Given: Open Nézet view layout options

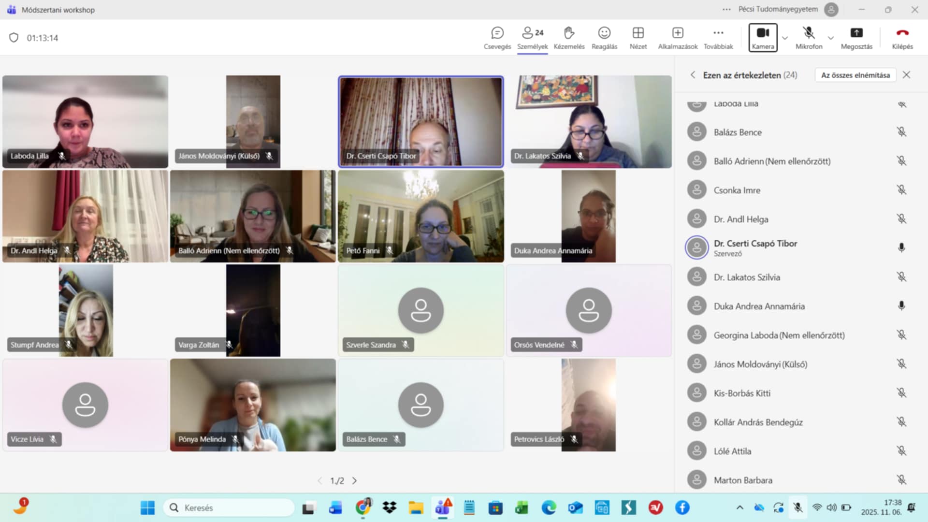Looking at the screenshot, I should (x=638, y=37).
